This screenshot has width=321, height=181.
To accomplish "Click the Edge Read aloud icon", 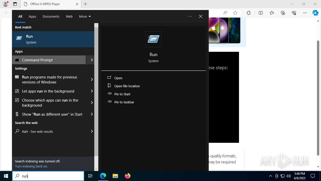I will coord(225,13).
